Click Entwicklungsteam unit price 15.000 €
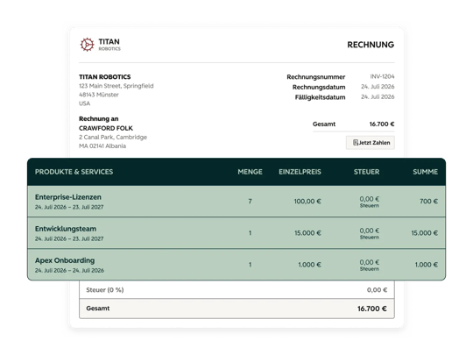 click(x=307, y=233)
